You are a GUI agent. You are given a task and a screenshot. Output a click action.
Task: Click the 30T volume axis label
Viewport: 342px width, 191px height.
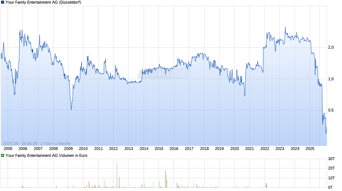[331, 159]
